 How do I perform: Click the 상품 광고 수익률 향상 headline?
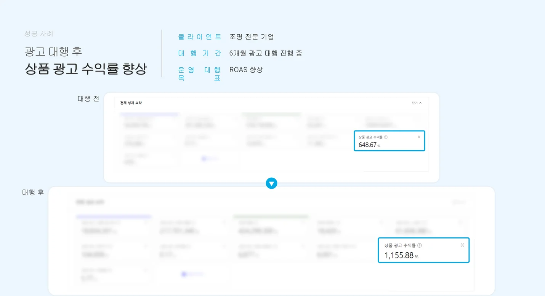click(86, 69)
